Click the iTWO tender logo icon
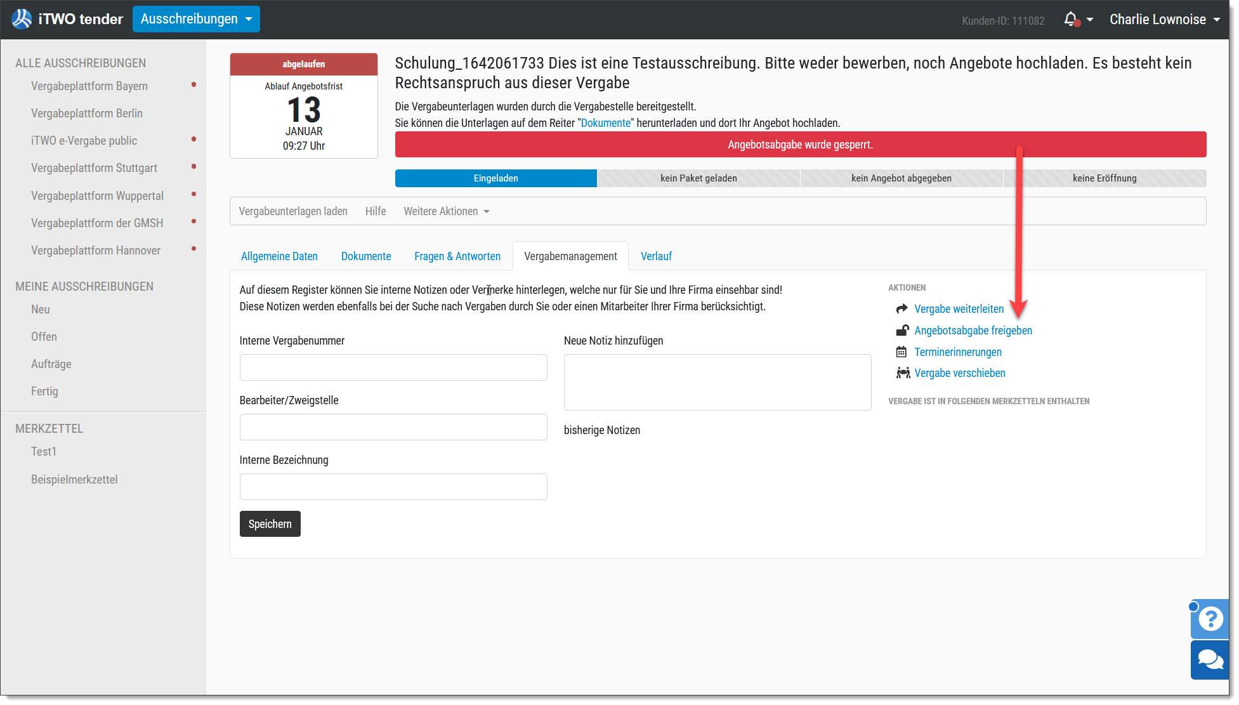 (x=22, y=19)
